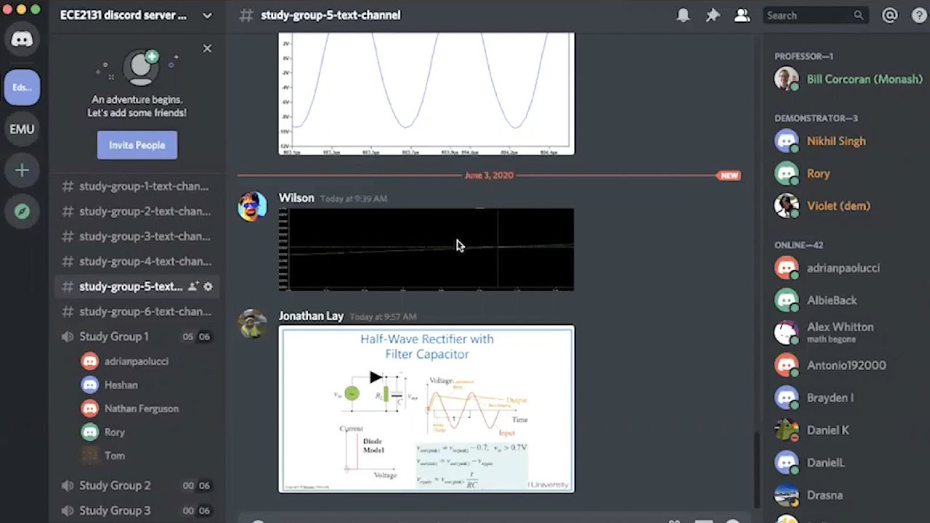Expand the ECE2131 server dropdown menu
930x523 pixels.
tap(207, 15)
